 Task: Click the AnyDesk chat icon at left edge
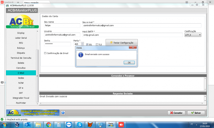[2, 82]
